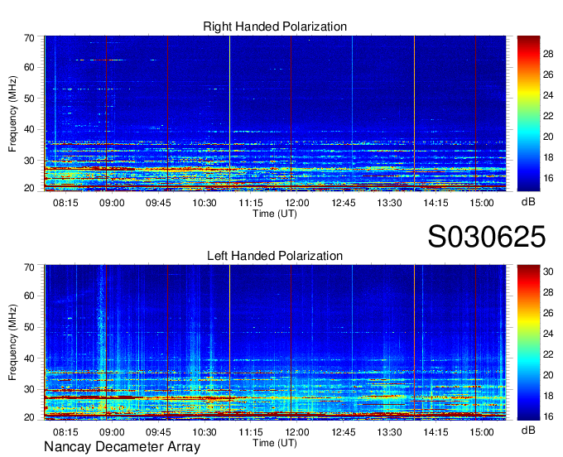Click the '30' dB value on Left Handed colorbar

click(x=548, y=272)
